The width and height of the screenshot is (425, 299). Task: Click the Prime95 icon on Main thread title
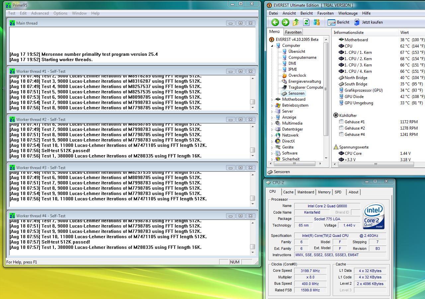12,23
